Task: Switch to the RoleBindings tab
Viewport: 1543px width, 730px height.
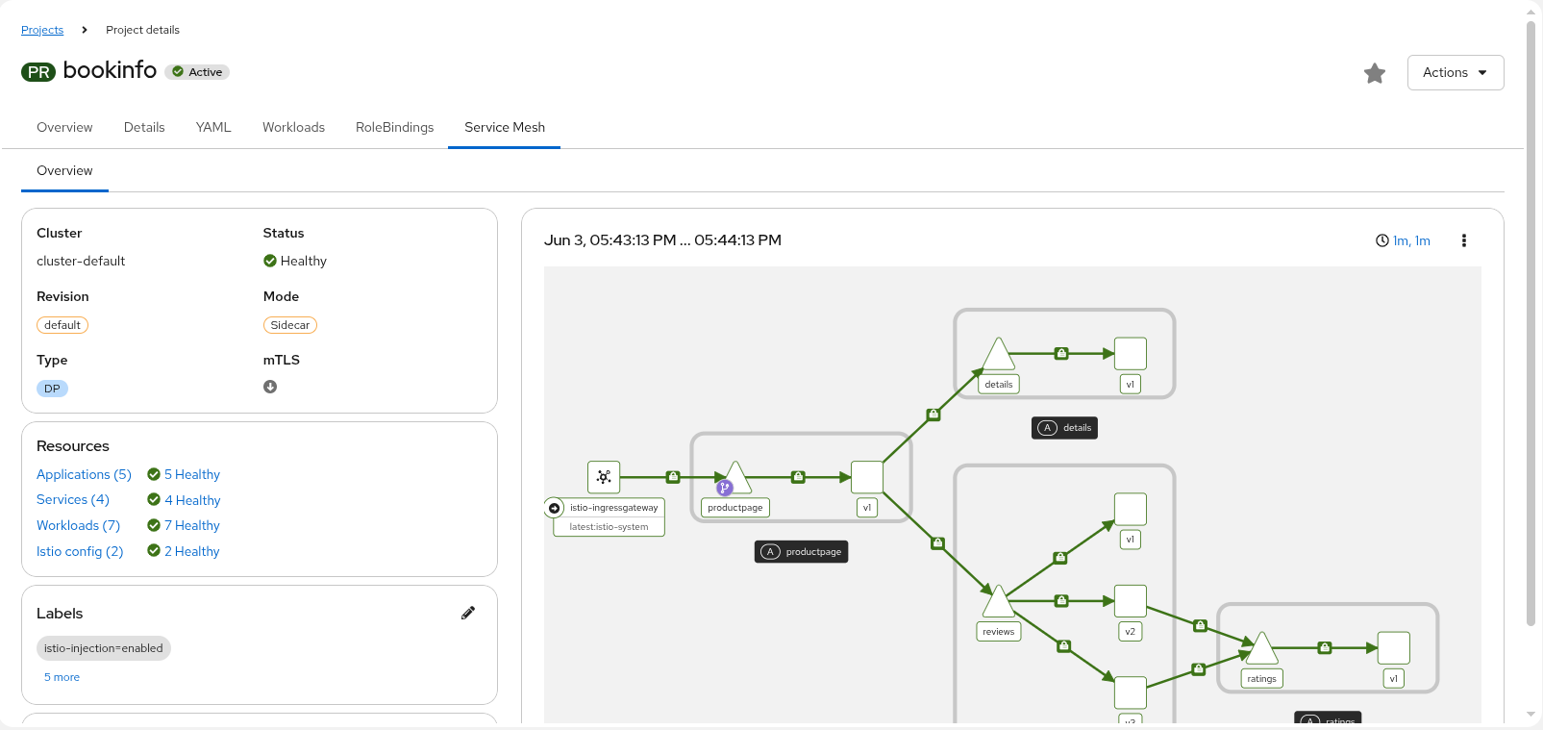Action: click(x=394, y=127)
